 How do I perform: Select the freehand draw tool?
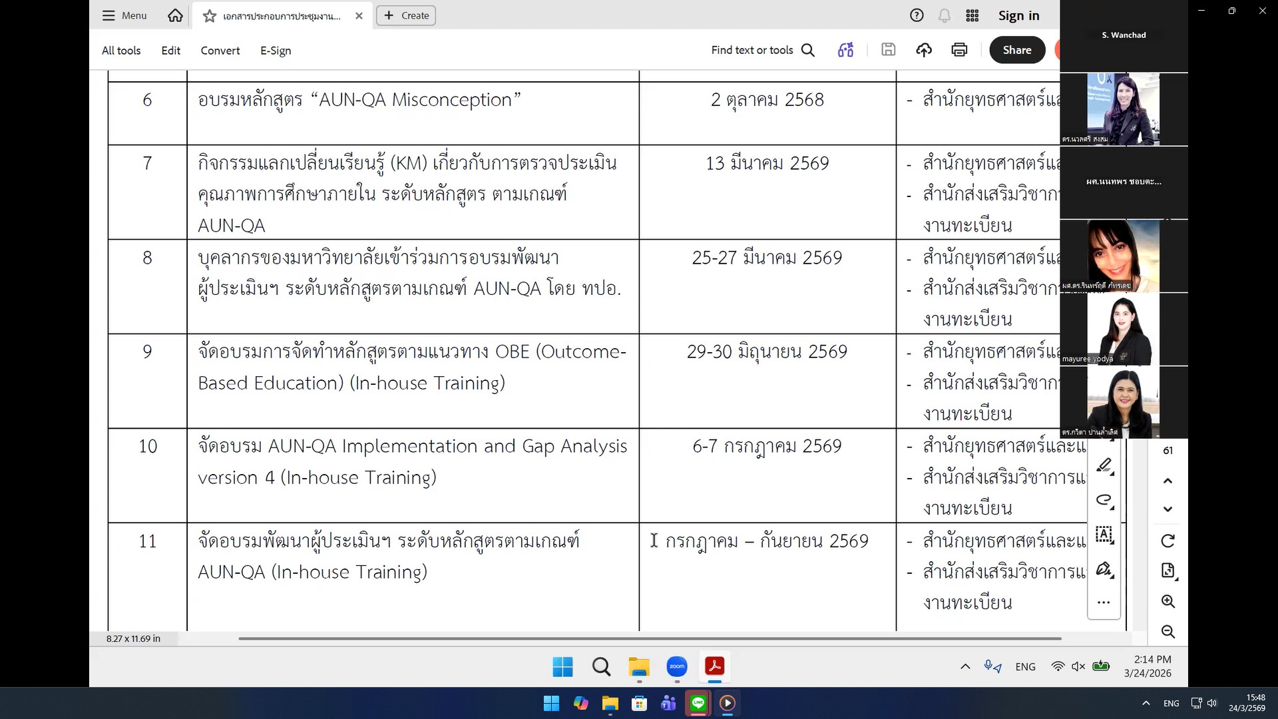tap(1104, 499)
